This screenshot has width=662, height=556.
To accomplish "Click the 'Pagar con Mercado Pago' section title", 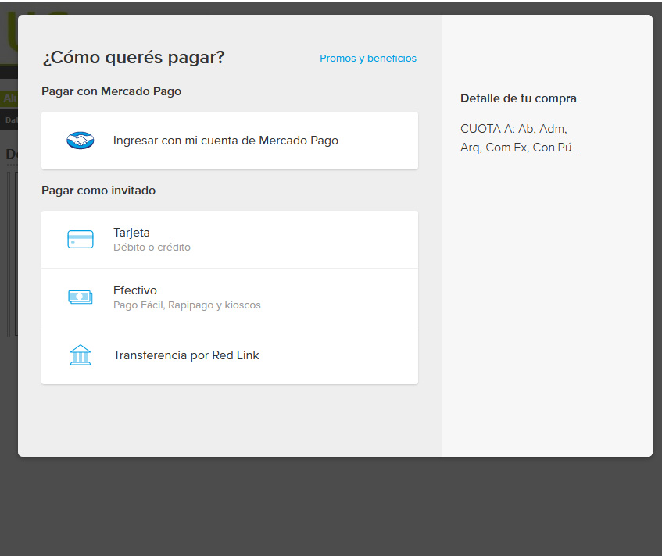I will [x=112, y=91].
